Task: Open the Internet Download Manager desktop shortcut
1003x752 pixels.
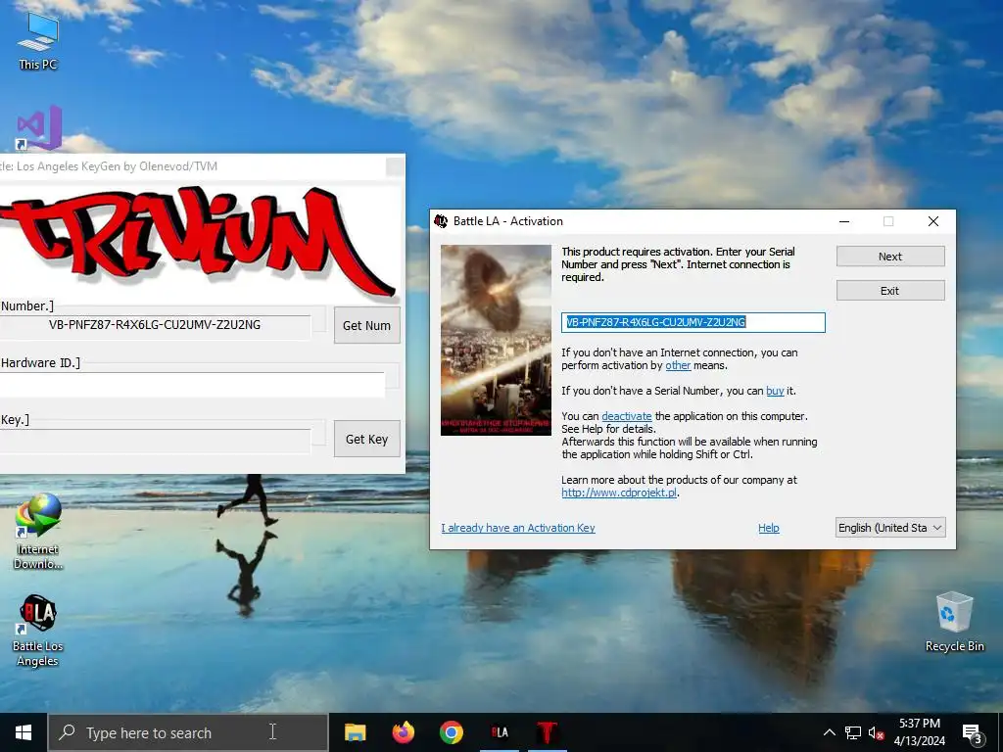Action: click(38, 531)
